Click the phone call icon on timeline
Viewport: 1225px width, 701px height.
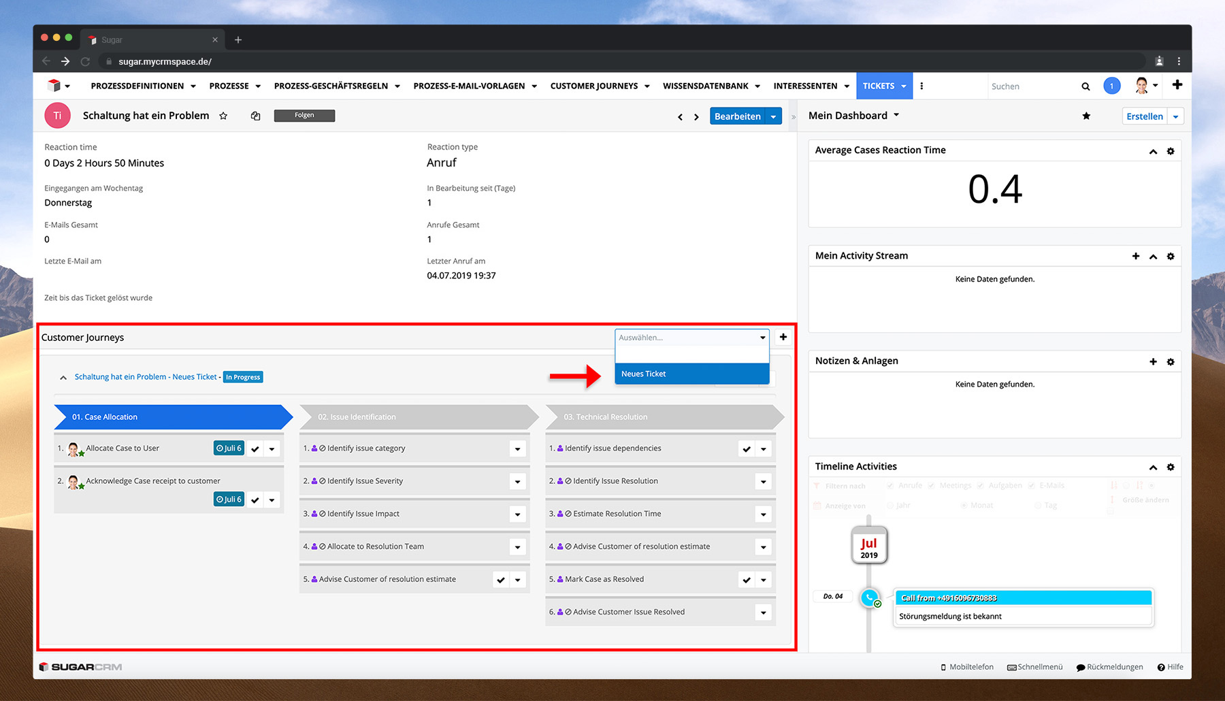coord(869,598)
